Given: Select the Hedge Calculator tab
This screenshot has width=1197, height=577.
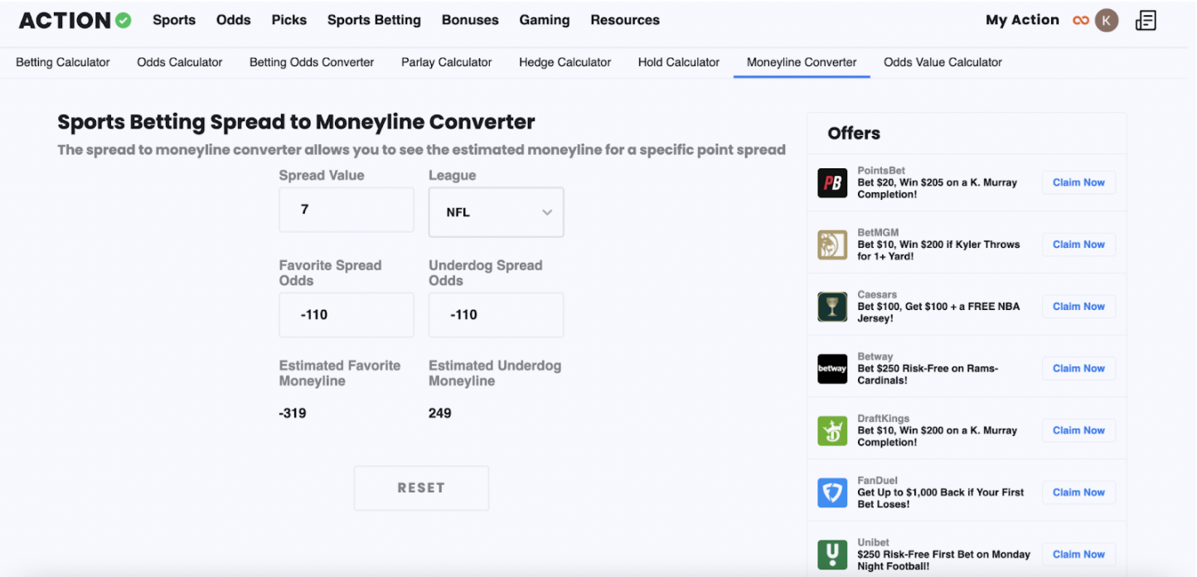Looking at the screenshot, I should pyautogui.click(x=565, y=62).
